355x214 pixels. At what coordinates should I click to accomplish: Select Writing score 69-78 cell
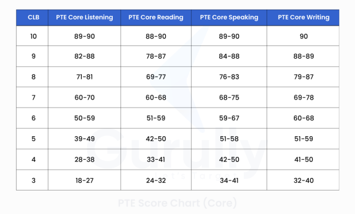tap(304, 97)
